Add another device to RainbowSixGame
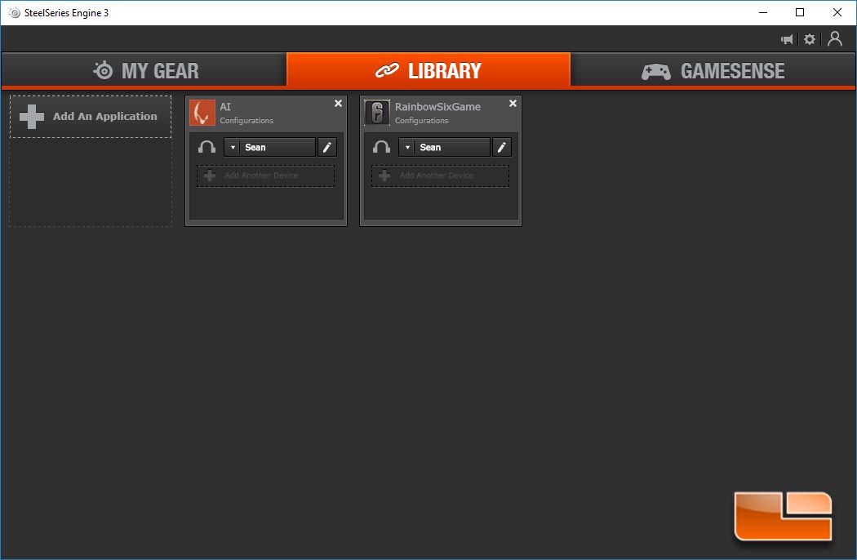Image resolution: width=857 pixels, height=560 pixels. coord(441,176)
